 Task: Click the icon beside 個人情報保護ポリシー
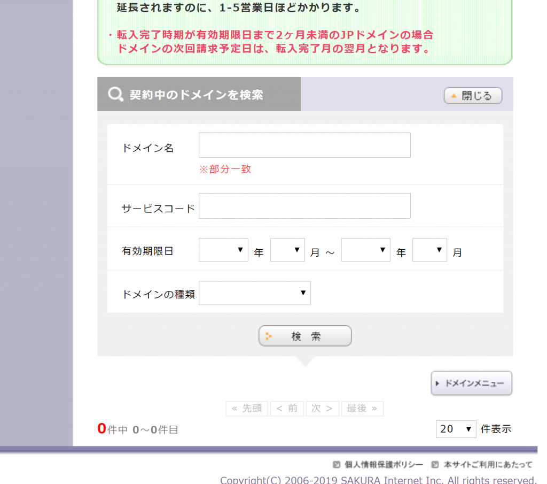click(x=337, y=464)
